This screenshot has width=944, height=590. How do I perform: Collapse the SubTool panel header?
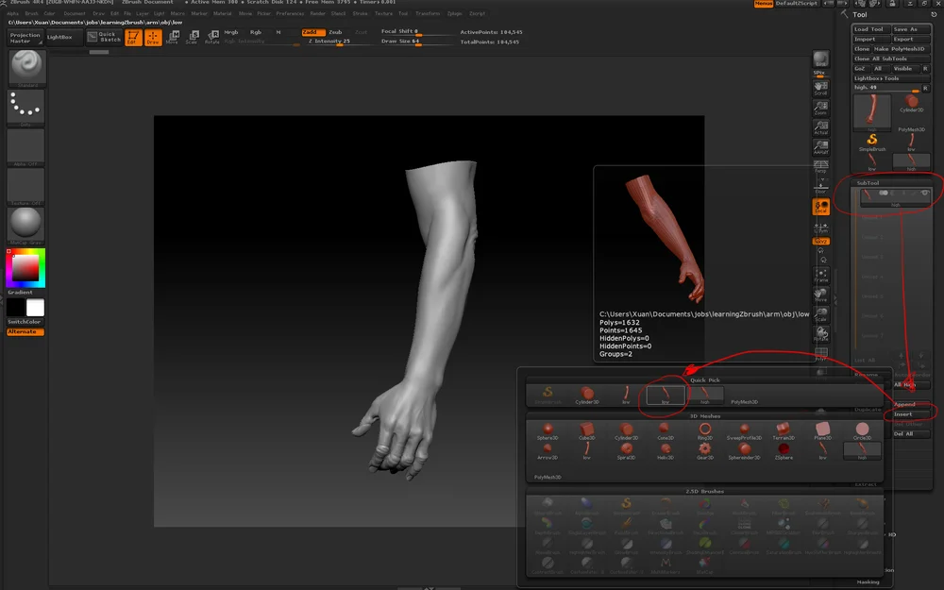click(868, 183)
